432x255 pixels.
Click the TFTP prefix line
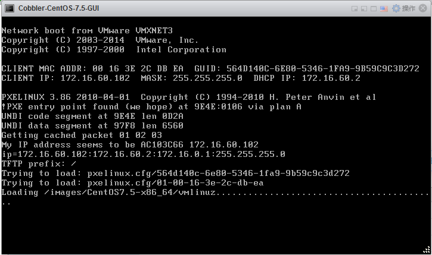pos(39,164)
